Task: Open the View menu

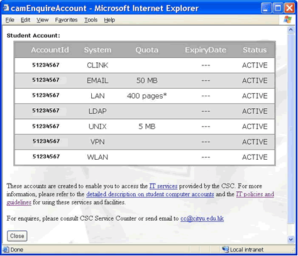Action: click(43, 20)
